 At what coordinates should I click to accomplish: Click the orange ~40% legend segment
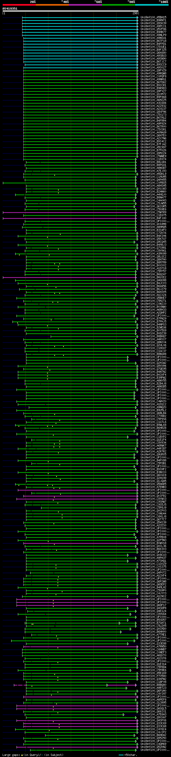pos(52,5)
